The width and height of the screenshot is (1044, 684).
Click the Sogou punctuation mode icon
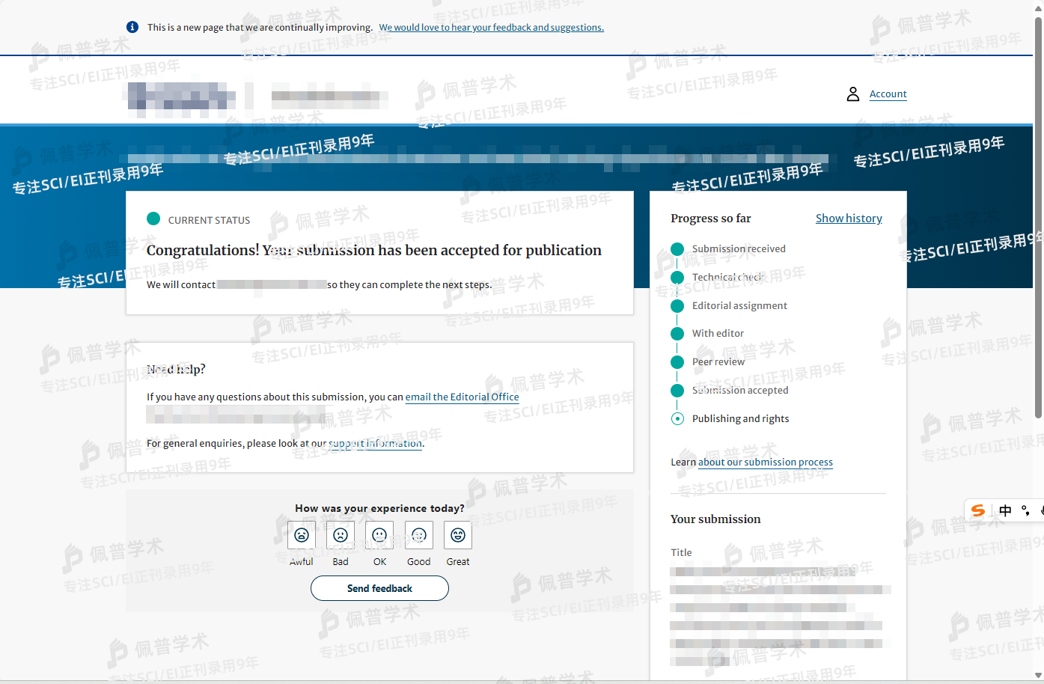[1025, 510]
